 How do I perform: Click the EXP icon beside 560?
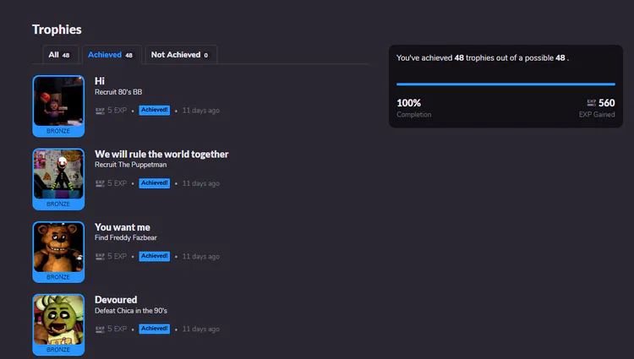point(591,103)
